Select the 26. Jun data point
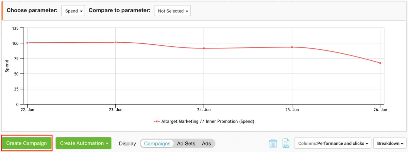The image size is (408, 152). (x=380, y=63)
